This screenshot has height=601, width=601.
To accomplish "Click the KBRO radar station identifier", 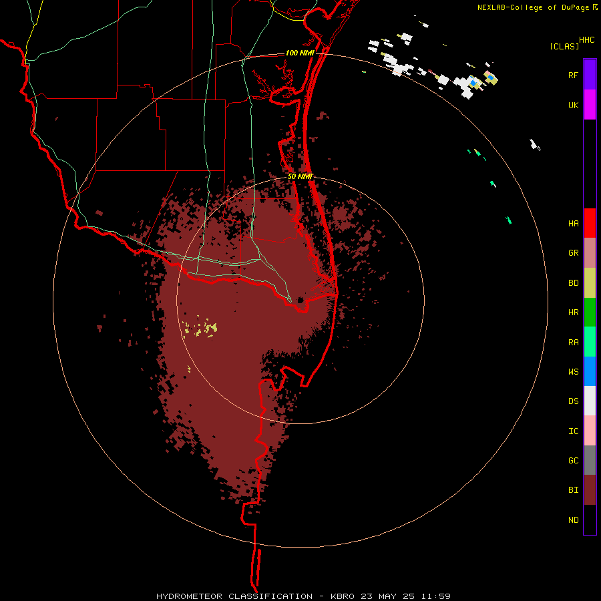I will click(343, 596).
